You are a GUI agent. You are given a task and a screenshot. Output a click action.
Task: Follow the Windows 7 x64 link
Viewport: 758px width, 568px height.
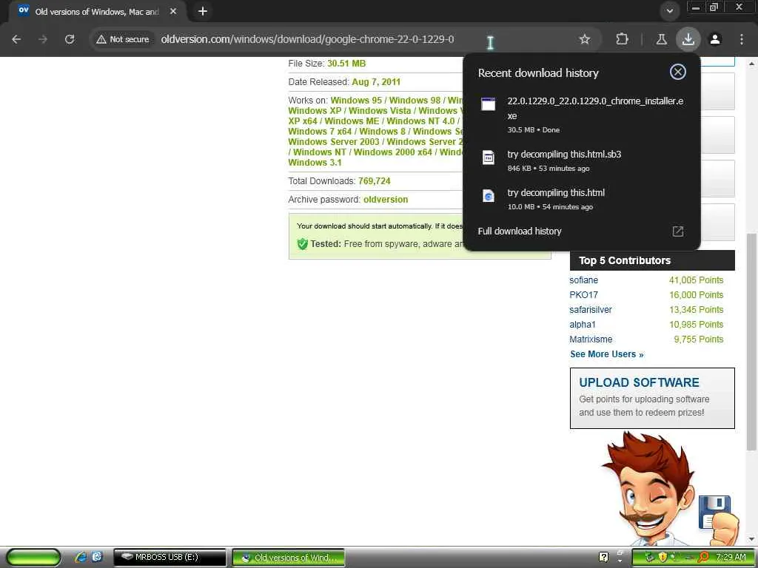click(x=320, y=132)
